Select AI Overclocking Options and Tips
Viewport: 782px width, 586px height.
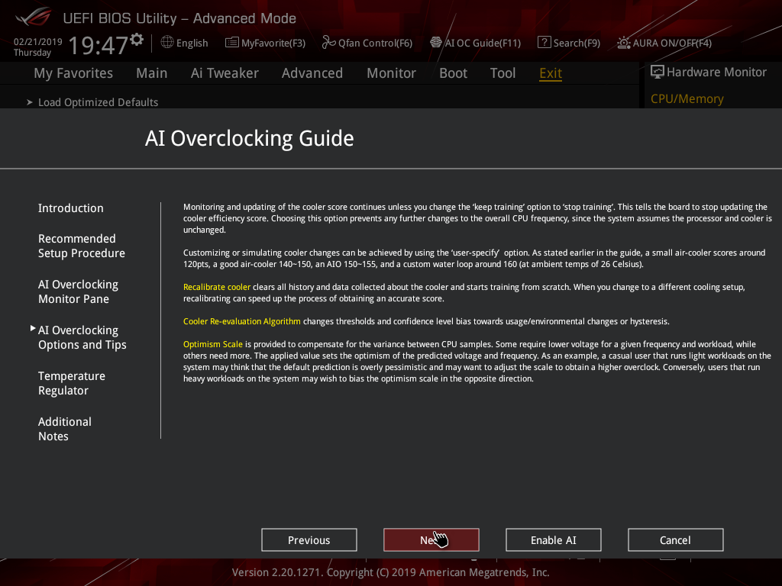[x=82, y=337]
